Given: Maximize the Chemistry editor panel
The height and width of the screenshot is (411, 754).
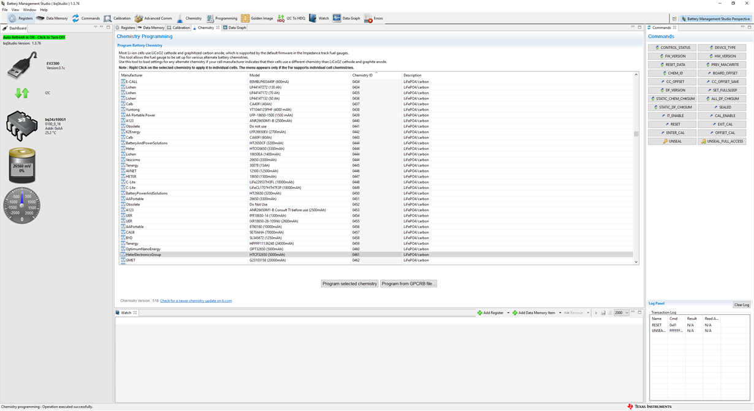Looking at the screenshot, I should coord(639,27).
